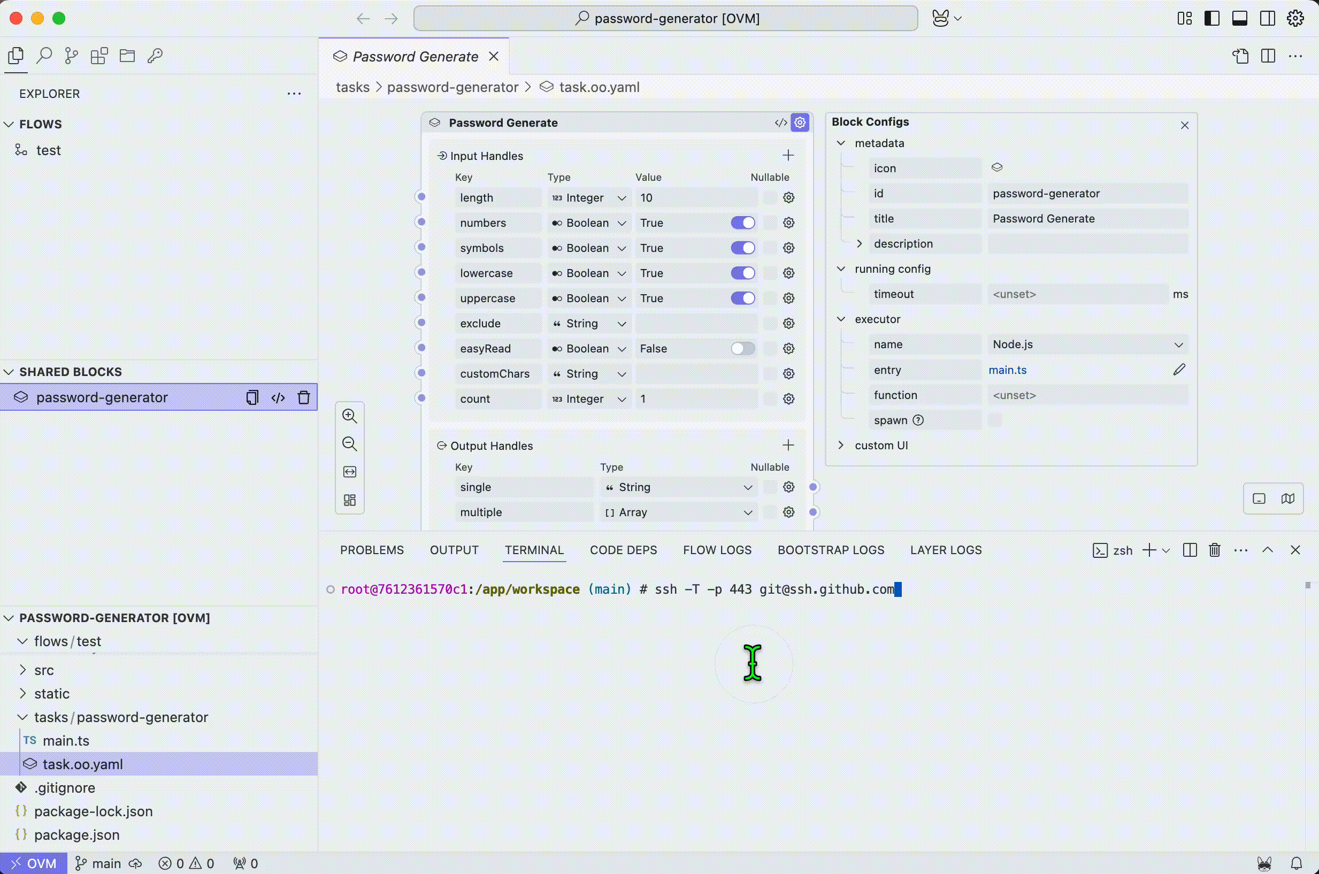Viewport: 1319px width, 874px height.
Task: Click the timeout input field
Action: 1077,294
